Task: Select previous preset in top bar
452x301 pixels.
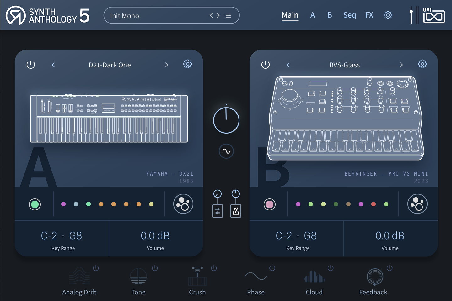Action: tap(212, 15)
